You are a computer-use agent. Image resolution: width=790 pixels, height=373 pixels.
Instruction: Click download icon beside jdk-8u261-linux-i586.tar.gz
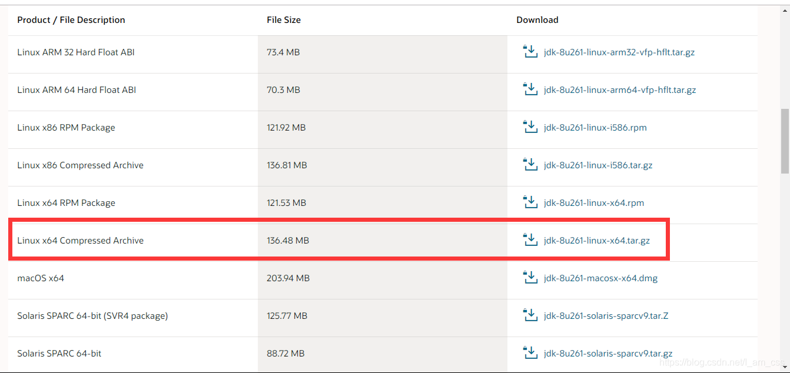coord(530,165)
